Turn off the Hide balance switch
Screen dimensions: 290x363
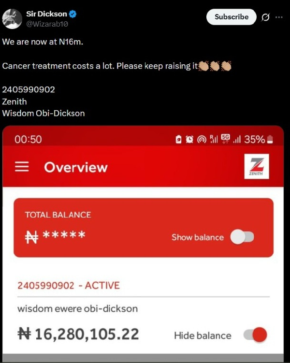tap(255, 334)
